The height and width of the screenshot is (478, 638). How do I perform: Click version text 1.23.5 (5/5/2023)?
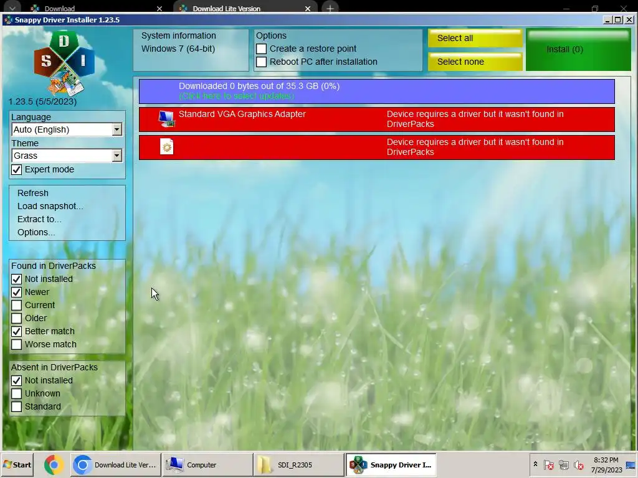(x=42, y=101)
